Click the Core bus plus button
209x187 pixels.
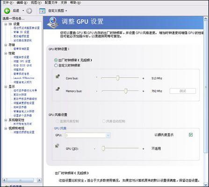(x=143, y=78)
